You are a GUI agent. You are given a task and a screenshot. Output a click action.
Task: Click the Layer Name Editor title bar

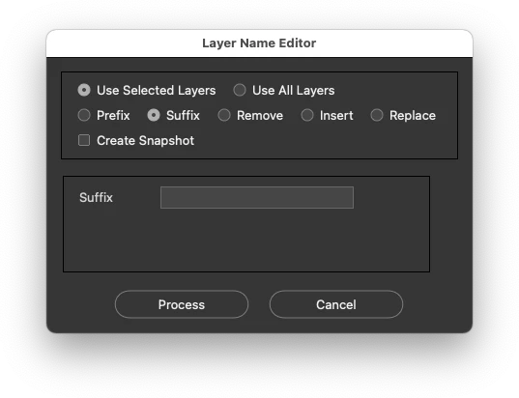[259, 43]
